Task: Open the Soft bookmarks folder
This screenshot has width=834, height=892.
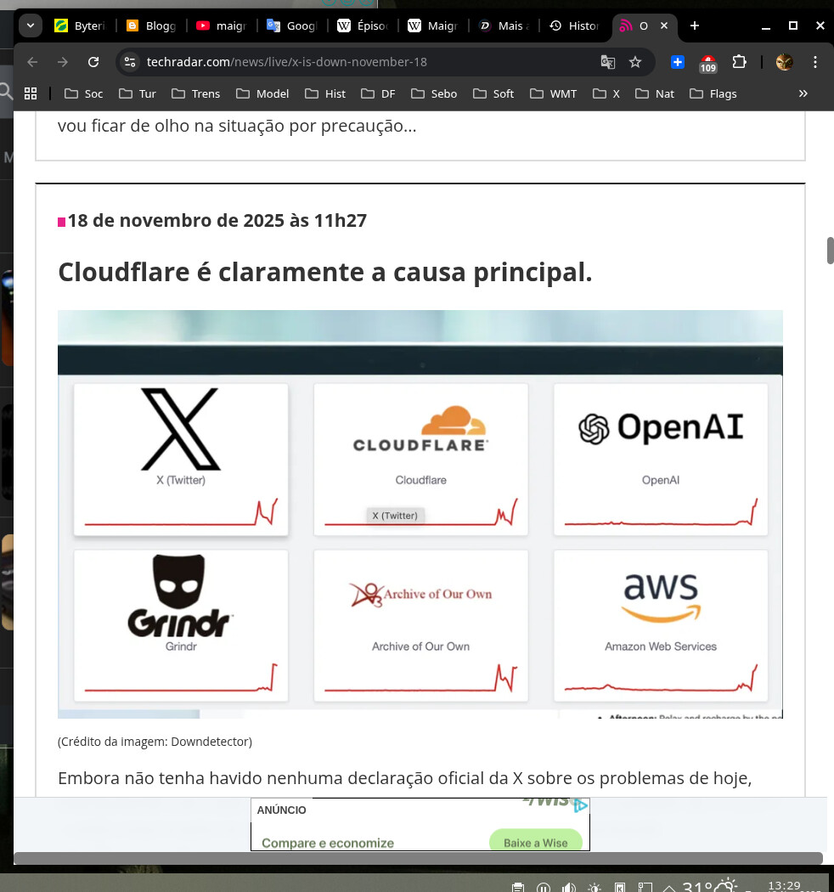Action: pyautogui.click(x=493, y=93)
